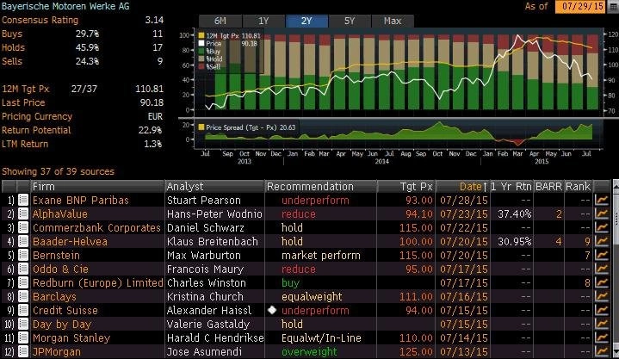The height and width of the screenshot is (359, 619).
Task: Open the report document icon for JPMorgan
Action: pyautogui.click(x=23, y=351)
